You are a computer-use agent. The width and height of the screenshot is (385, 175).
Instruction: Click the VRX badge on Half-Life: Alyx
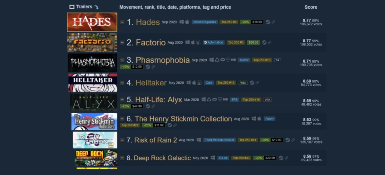(267, 100)
